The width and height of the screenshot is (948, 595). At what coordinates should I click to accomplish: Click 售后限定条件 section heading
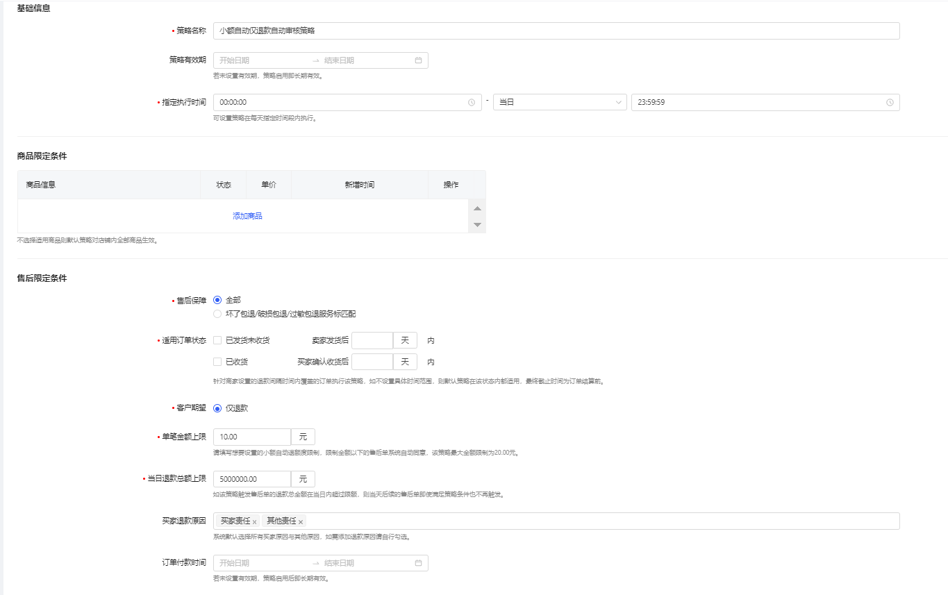[x=42, y=278]
